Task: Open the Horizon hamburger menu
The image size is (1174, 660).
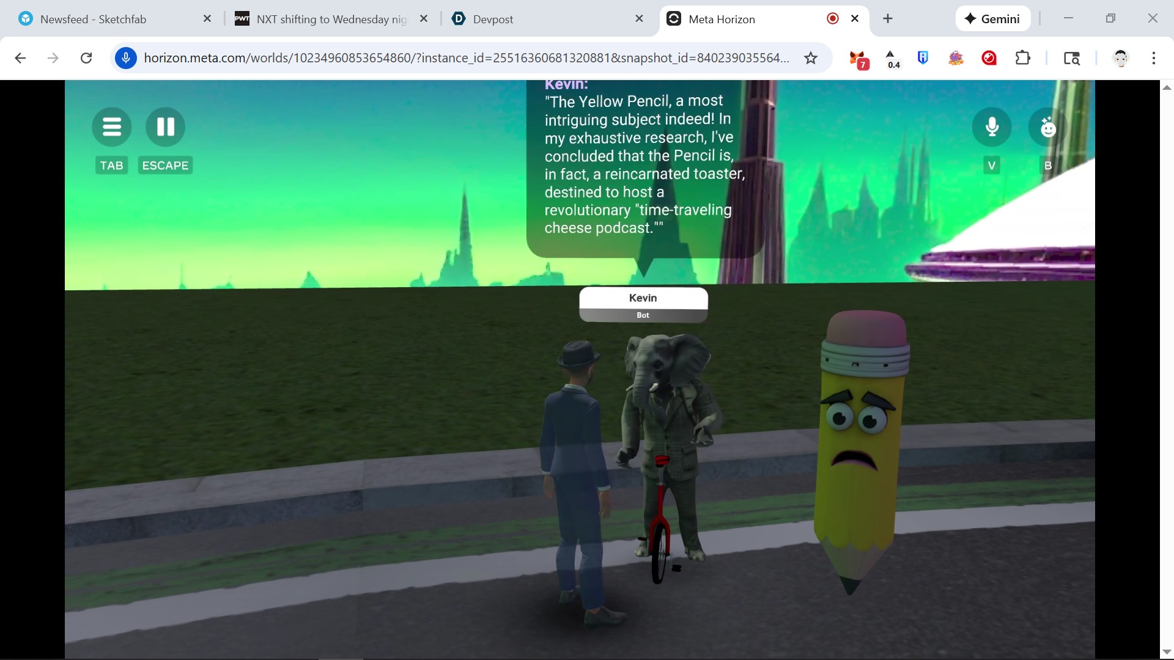Action: click(x=111, y=127)
